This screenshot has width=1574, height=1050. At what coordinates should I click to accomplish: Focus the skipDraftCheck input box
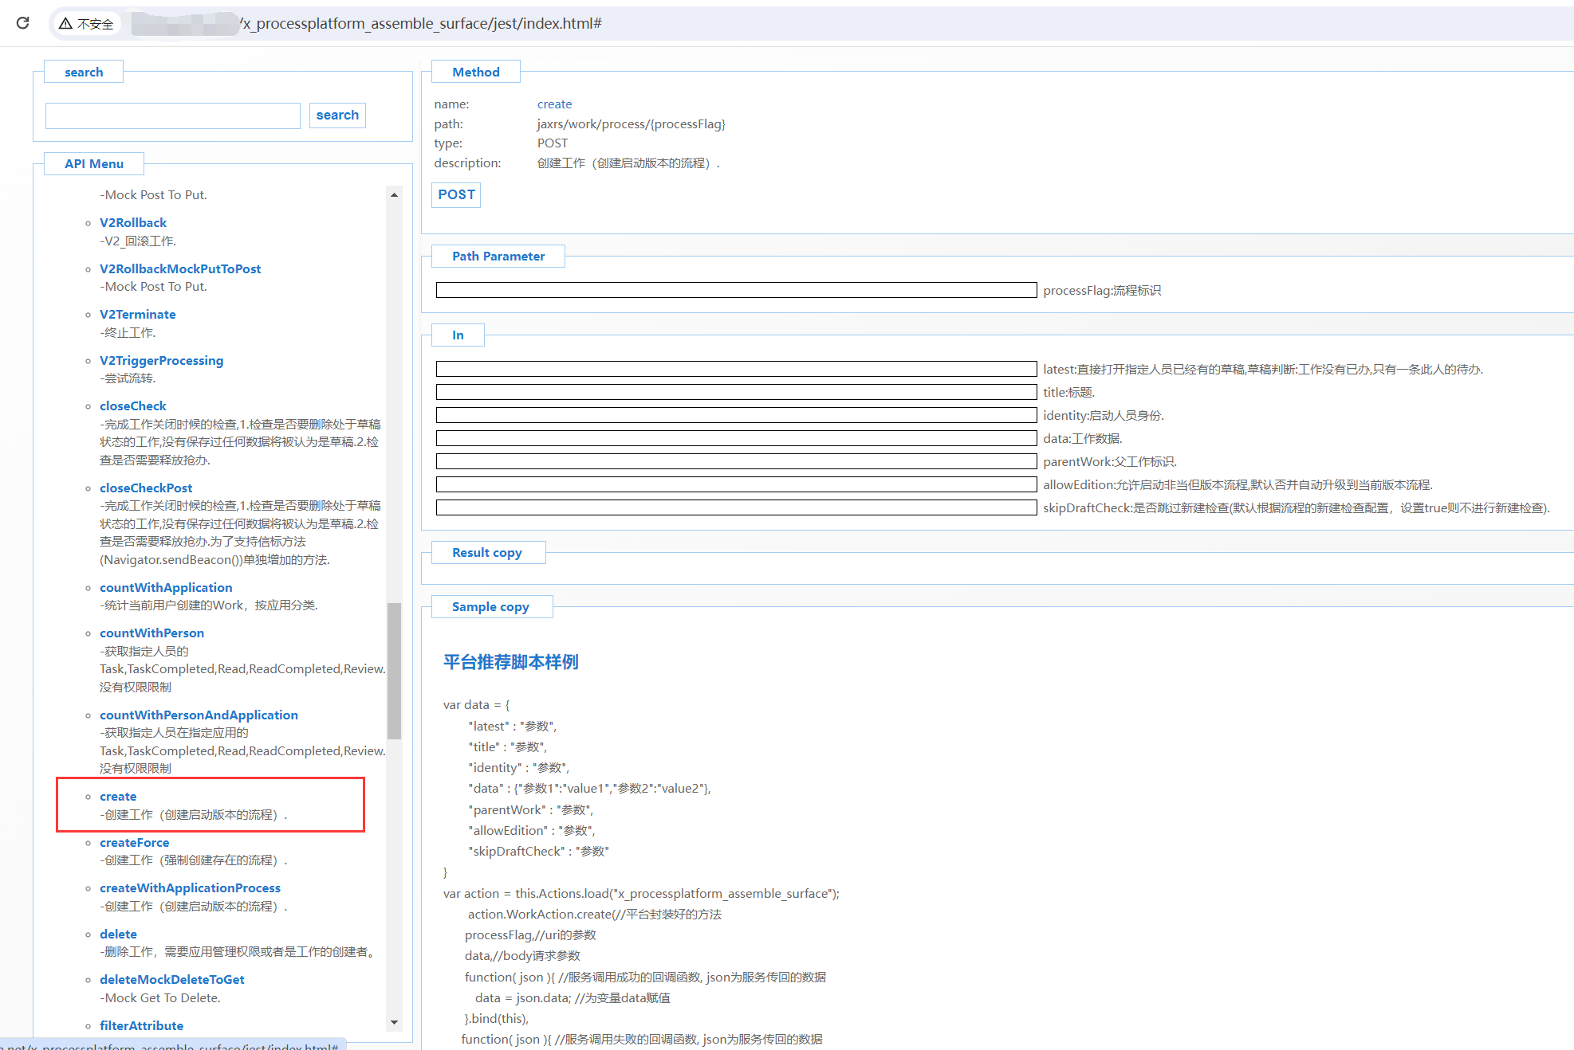735,507
